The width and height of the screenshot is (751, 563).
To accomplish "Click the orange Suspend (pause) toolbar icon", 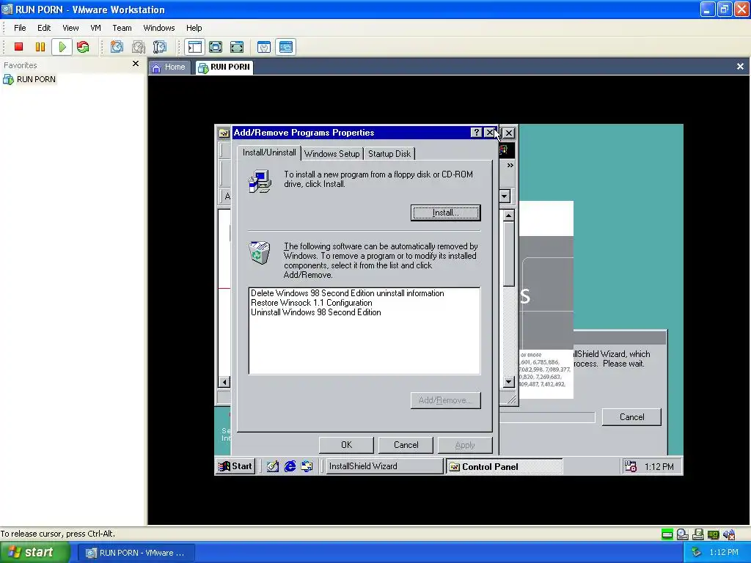I will pyautogui.click(x=40, y=47).
